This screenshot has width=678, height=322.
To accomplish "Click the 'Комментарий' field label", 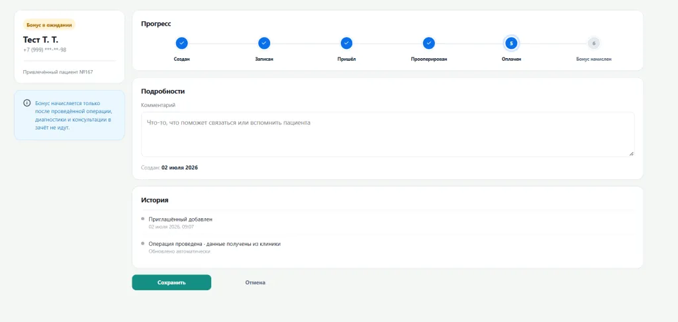I will click(x=158, y=105).
